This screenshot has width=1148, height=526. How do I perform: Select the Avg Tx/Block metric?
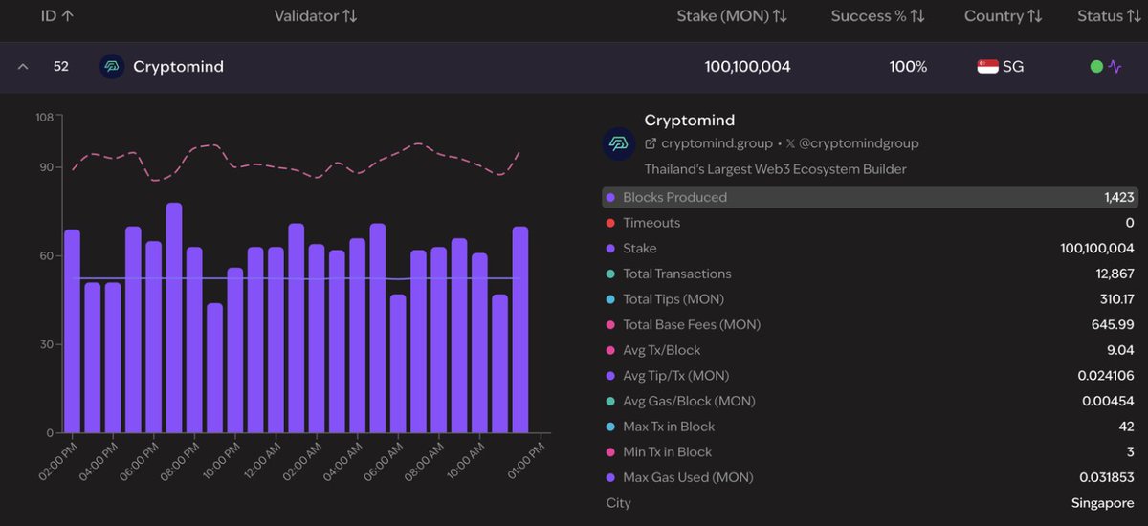[870, 350]
